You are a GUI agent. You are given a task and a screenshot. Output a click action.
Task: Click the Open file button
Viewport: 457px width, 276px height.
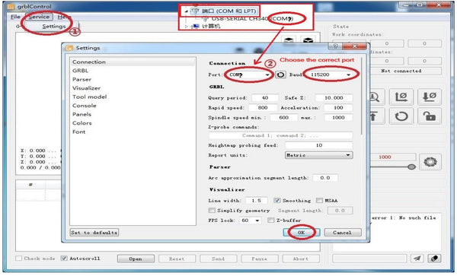tap(136, 259)
